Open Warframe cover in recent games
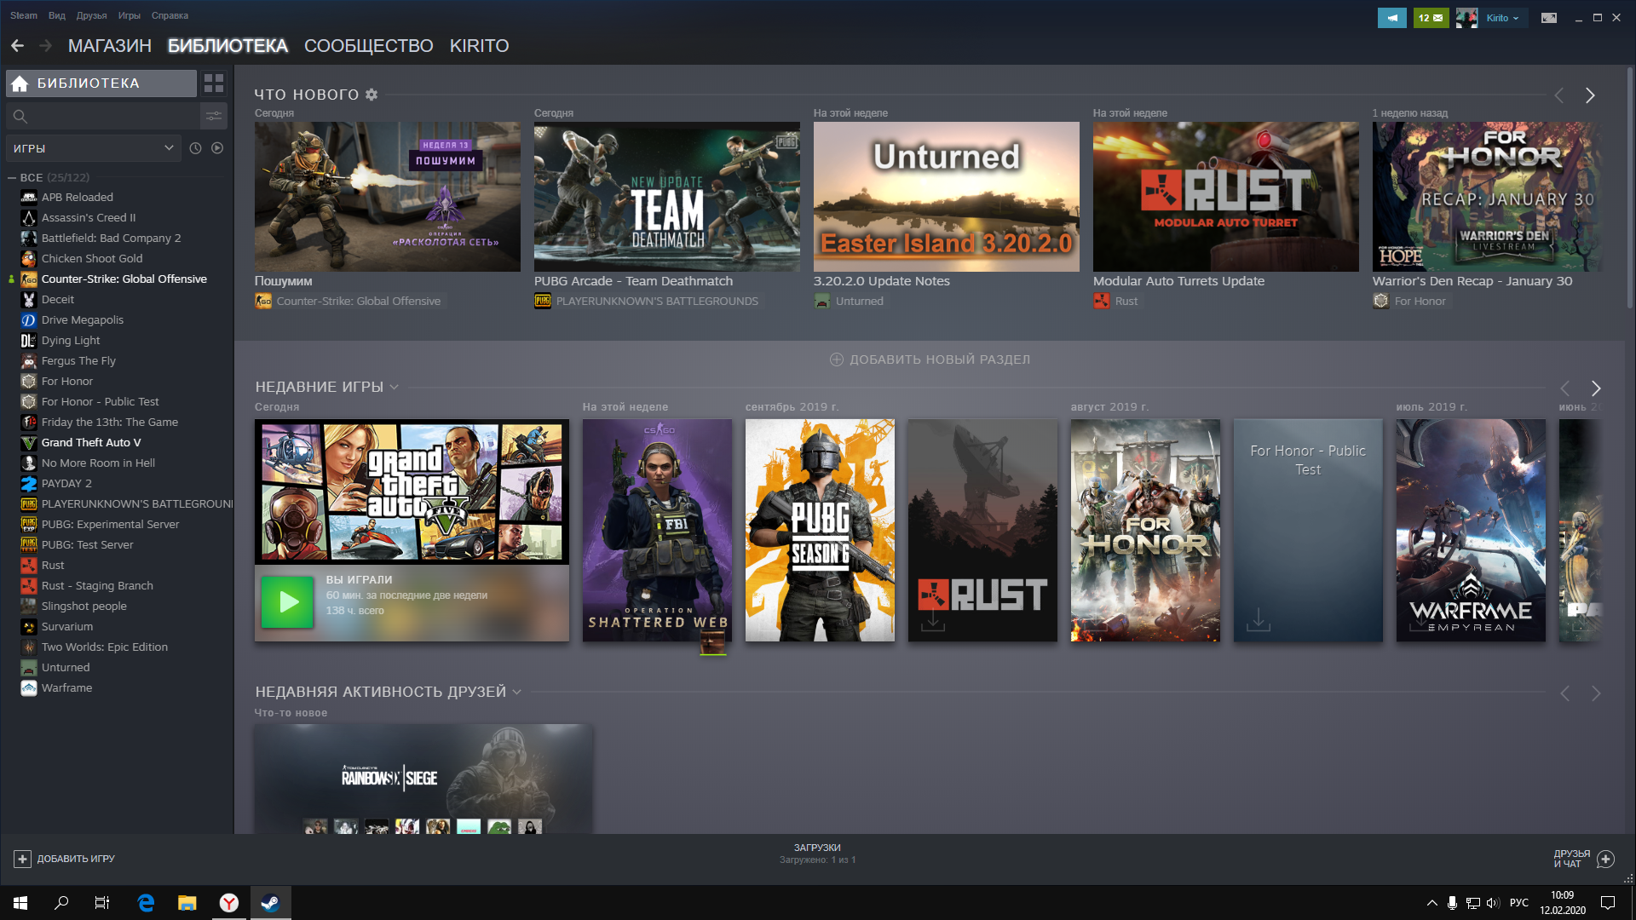The width and height of the screenshot is (1636, 920). tap(1470, 530)
